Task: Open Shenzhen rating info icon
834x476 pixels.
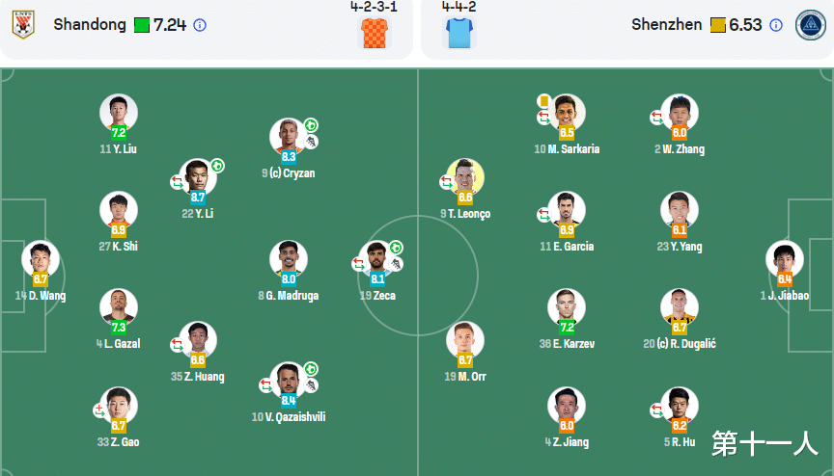Action: point(776,25)
